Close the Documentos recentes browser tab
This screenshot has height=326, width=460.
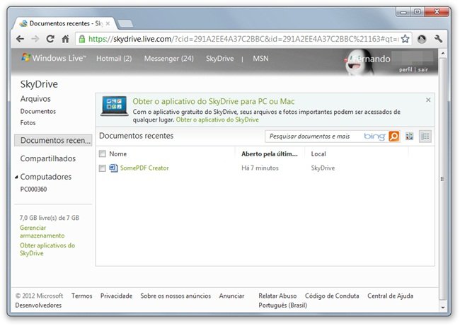(108, 23)
